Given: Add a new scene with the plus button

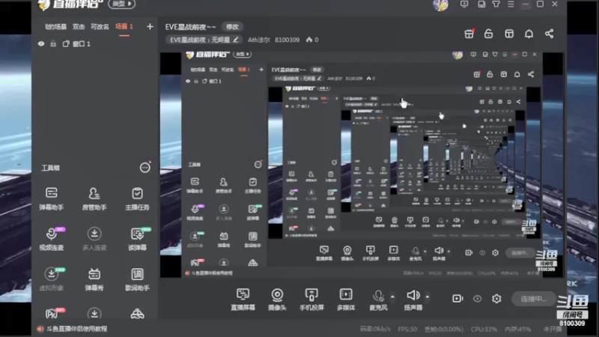Looking at the screenshot, I should tap(150, 26).
